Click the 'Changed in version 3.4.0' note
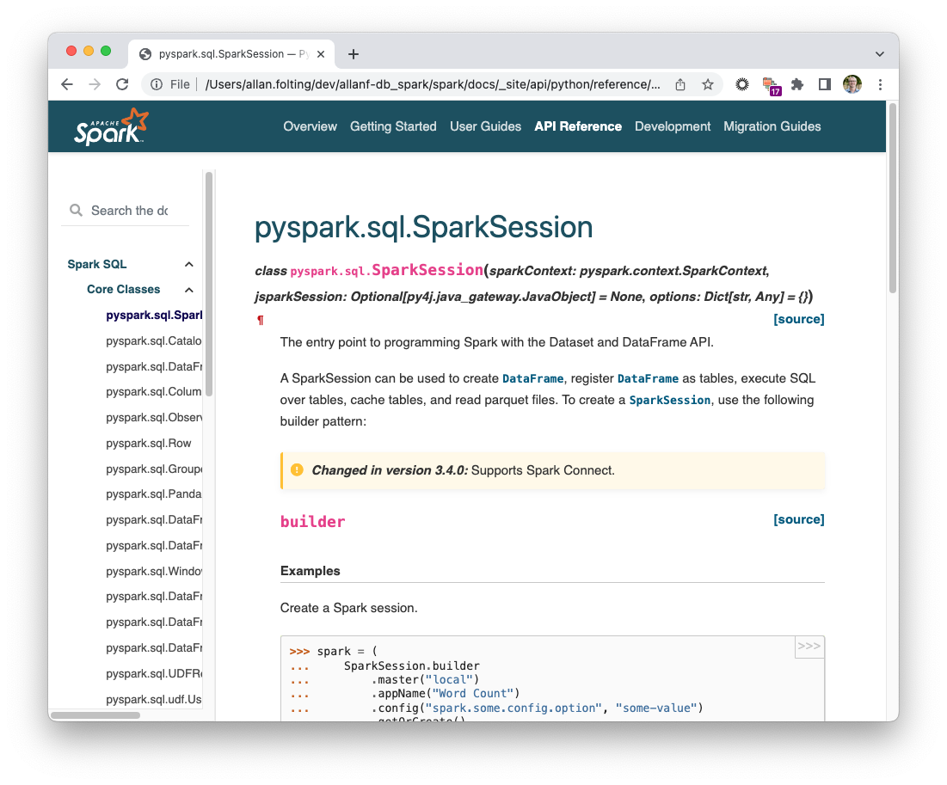This screenshot has width=947, height=785. pos(552,470)
